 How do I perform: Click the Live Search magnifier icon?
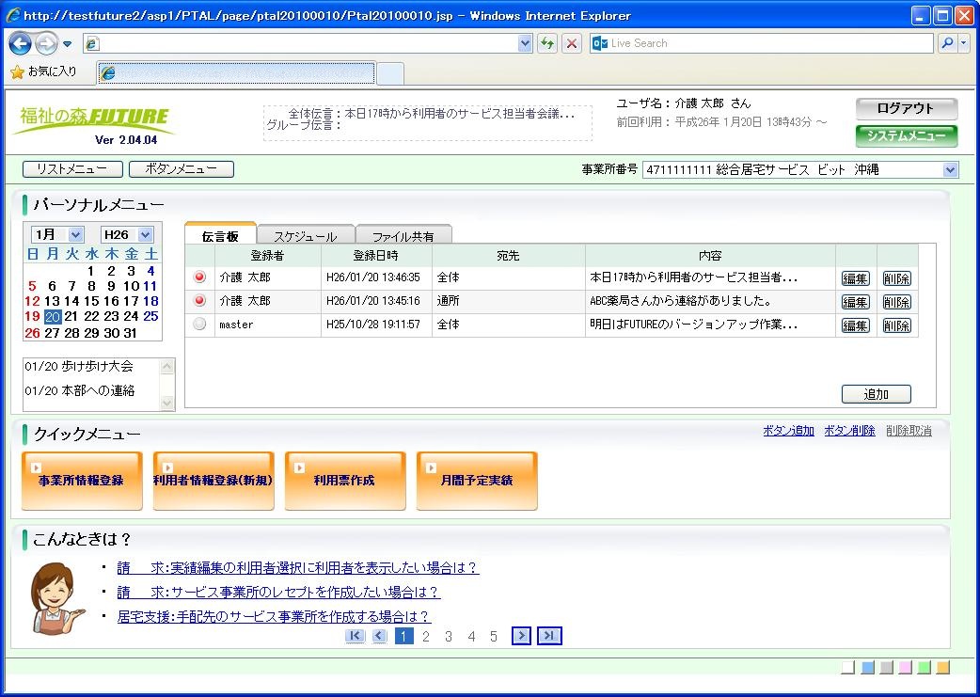(947, 43)
